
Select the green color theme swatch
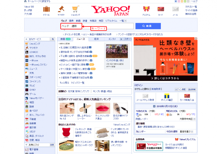(x=185, y=1)
